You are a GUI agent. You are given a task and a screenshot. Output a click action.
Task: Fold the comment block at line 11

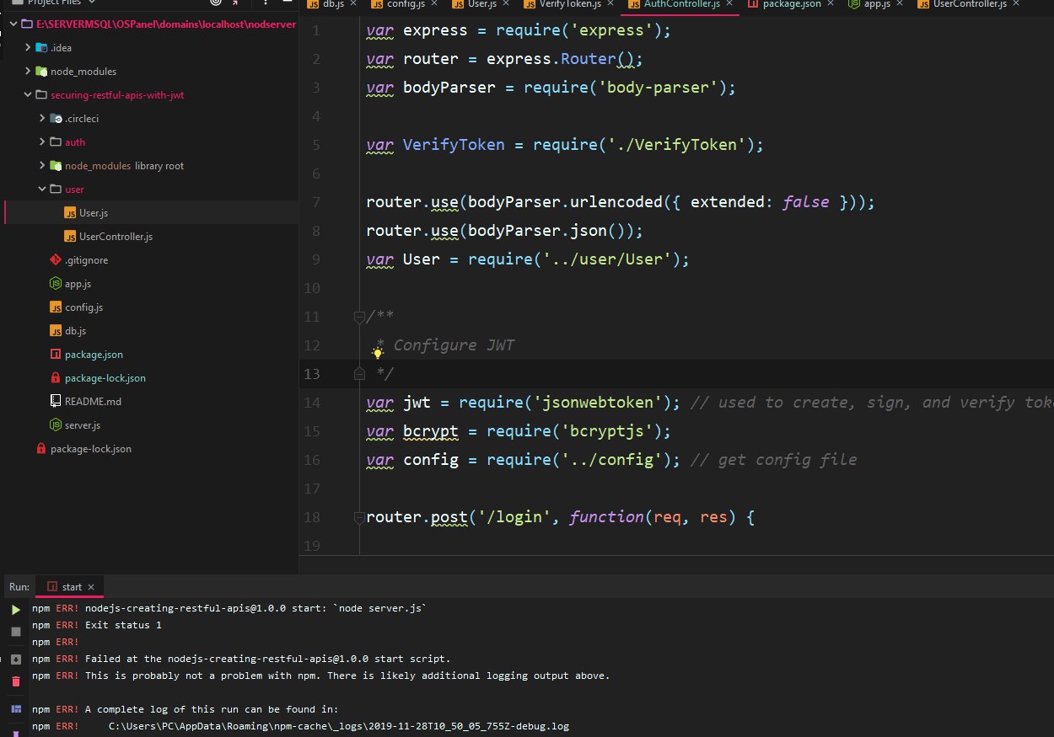pos(359,317)
